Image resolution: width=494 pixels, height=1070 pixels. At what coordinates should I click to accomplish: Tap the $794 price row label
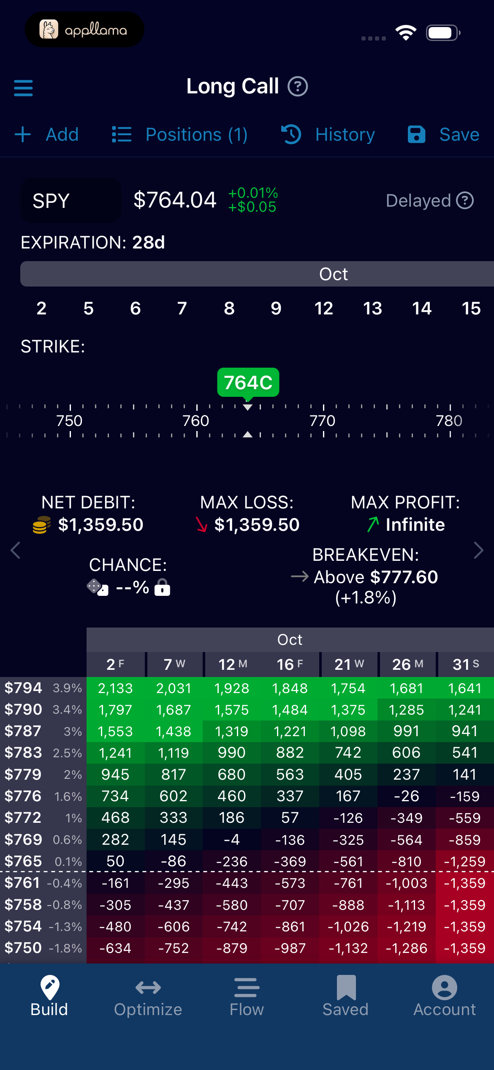click(23, 688)
